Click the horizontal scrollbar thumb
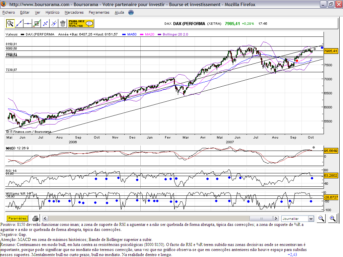Image resolution: width=343 pixels, height=257 pixels. [261, 218]
